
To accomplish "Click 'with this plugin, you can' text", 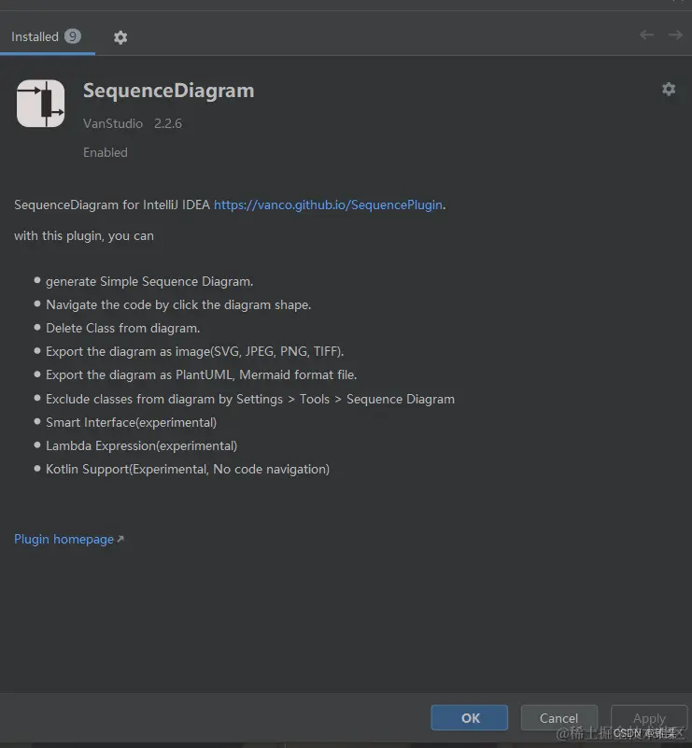I will (84, 235).
